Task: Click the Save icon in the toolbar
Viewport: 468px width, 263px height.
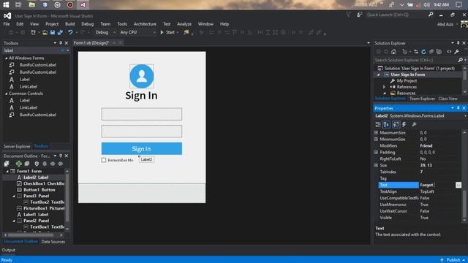Action: tap(53, 32)
